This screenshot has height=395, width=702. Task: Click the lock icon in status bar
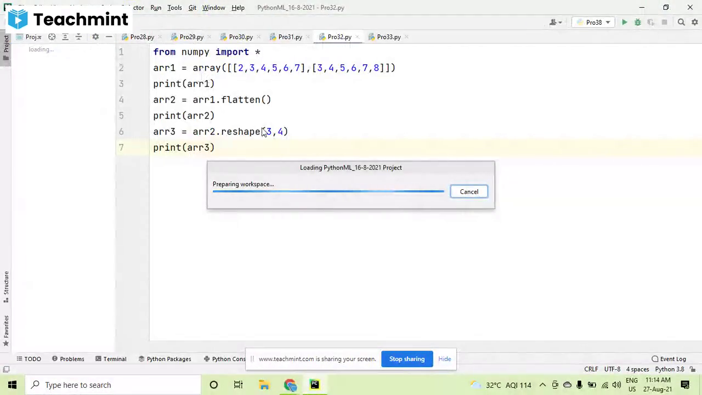[x=693, y=369]
